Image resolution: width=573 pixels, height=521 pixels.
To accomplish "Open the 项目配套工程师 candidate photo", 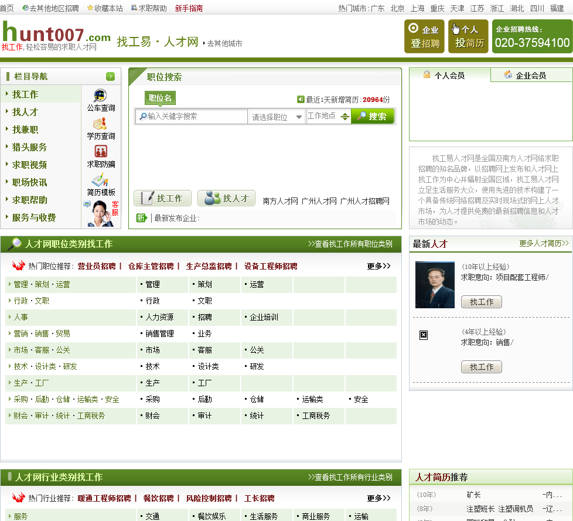I will [x=435, y=285].
